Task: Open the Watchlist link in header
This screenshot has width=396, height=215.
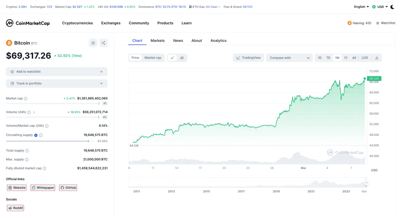Action: point(385,23)
